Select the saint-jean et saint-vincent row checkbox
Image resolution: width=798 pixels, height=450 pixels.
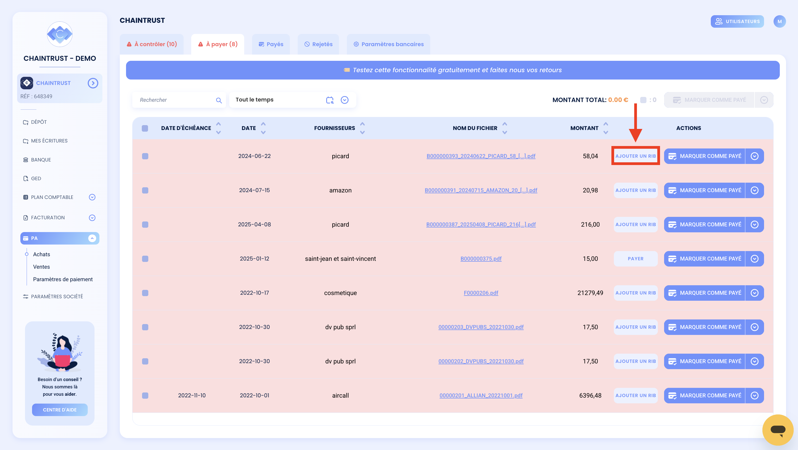click(145, 259)
